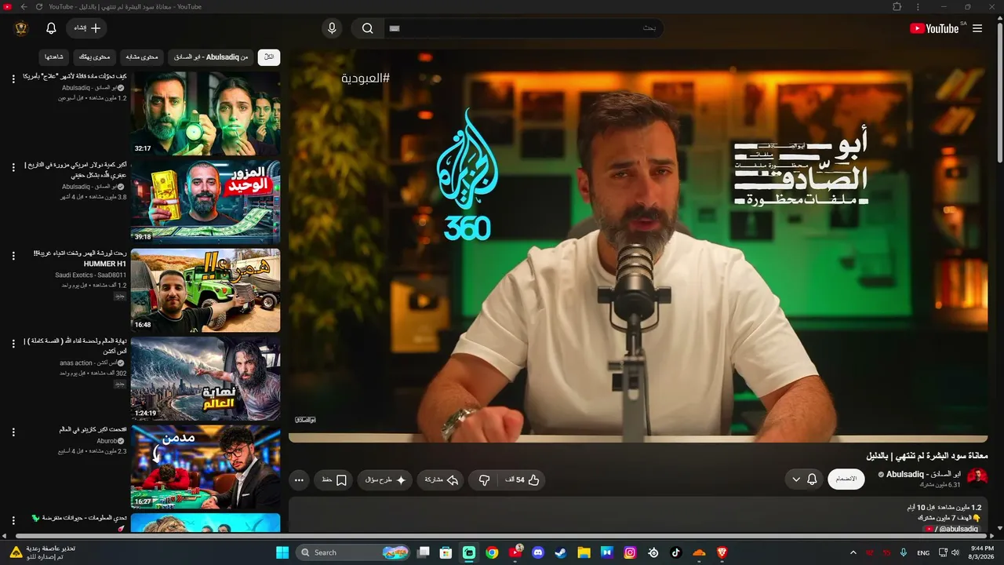Like the video (54 ألف)
The image size is (1004, 565).
click(x=522, y=480)
